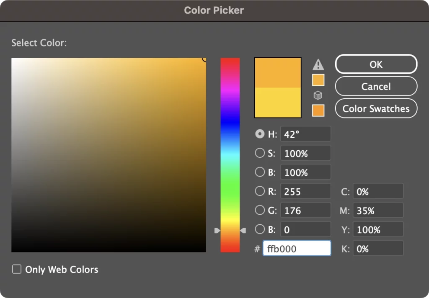
Task: Click the hex value input showing ffb000
Action: (x=297, y=248)
